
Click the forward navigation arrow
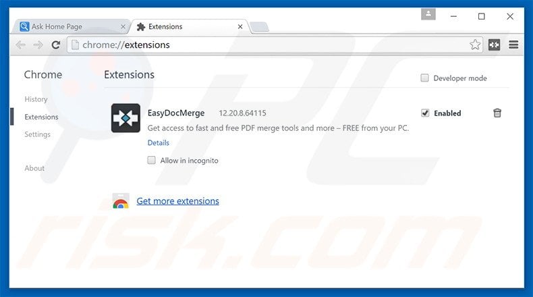(38, 45)
